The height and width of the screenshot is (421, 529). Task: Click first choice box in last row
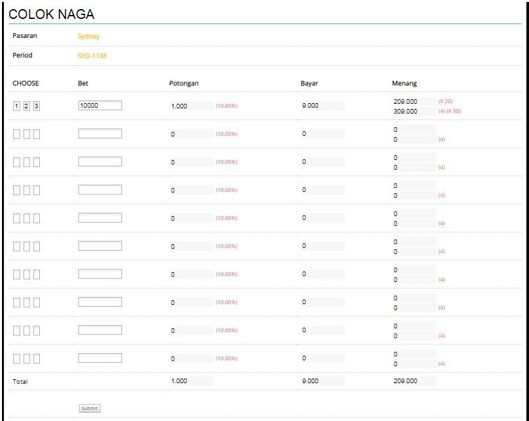16,358
